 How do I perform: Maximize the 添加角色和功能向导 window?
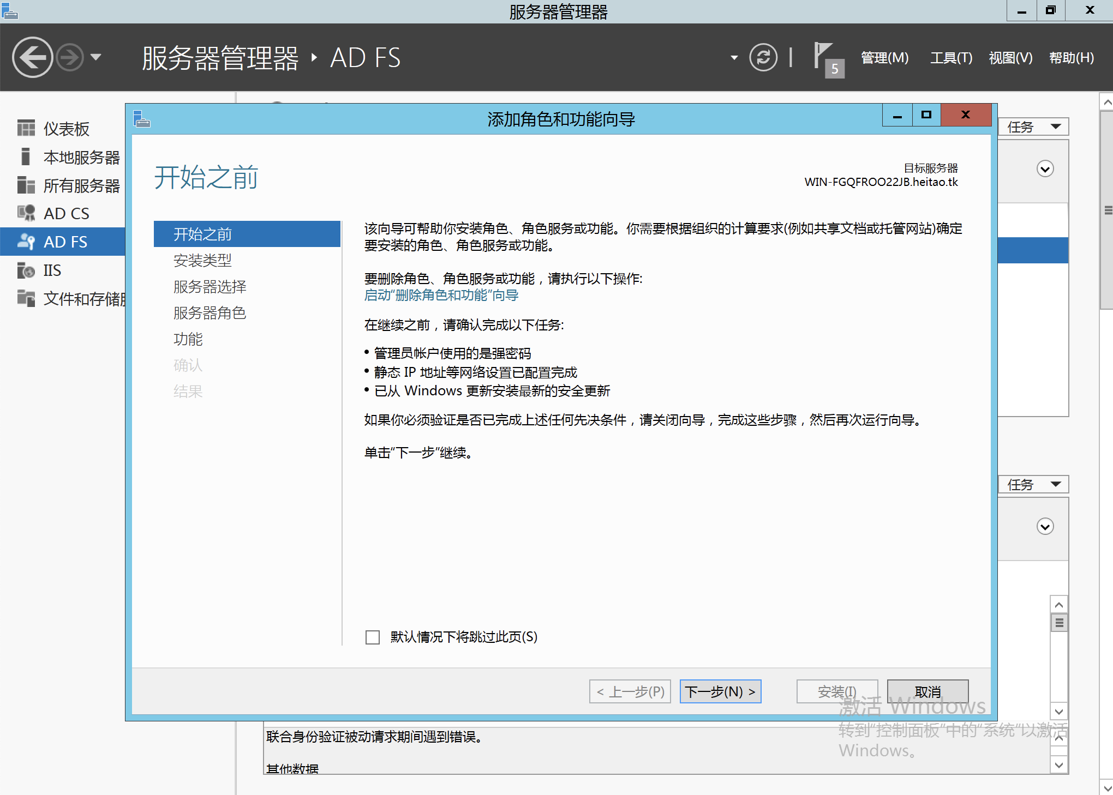pyautogui.click(x=926, y=115)
